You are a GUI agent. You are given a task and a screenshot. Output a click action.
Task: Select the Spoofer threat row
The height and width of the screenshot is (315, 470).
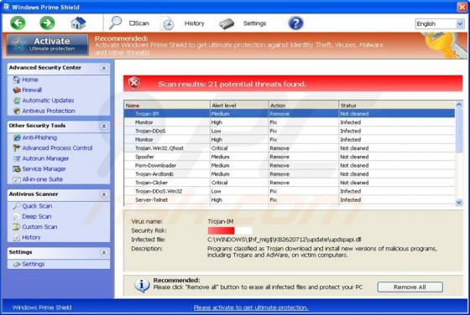pos(290,157)
